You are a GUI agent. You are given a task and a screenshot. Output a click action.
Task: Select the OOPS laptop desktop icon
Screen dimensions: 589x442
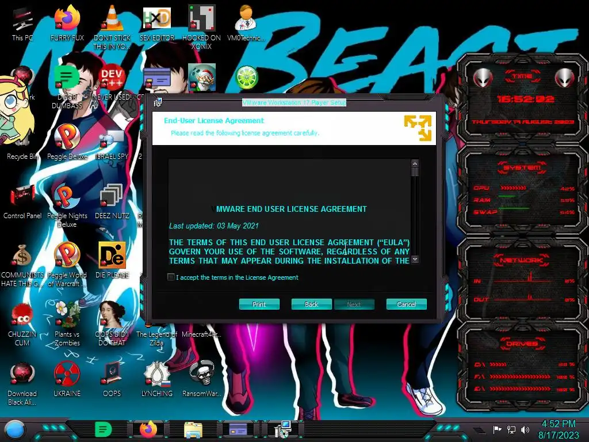(112, 380)
